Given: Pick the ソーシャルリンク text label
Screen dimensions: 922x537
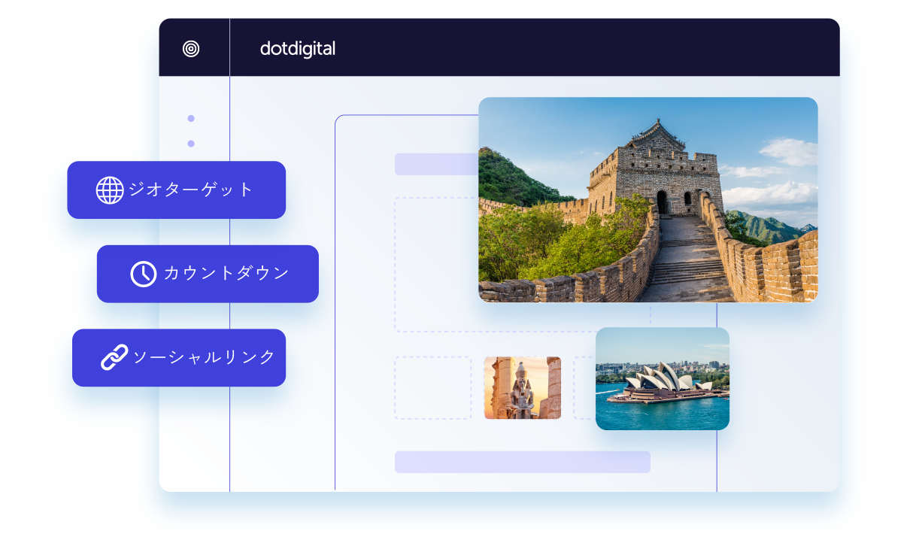Looking at the screenshot, I should 204,358.
